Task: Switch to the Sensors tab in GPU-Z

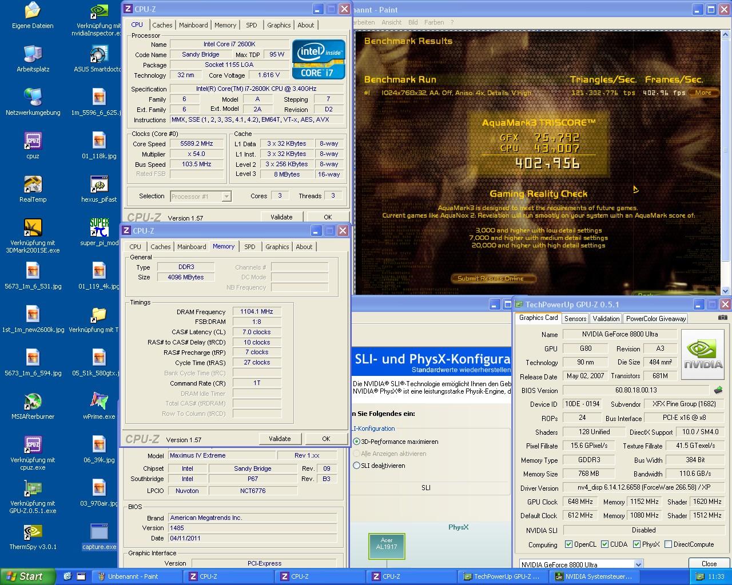Action: pos(575,319)
